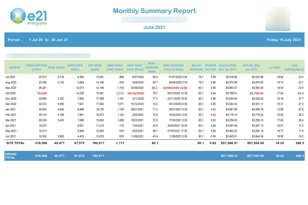Click the CO2 EMISSIONS (t) header
Viewport: 308px width, 205px height.
pos(295,67)
